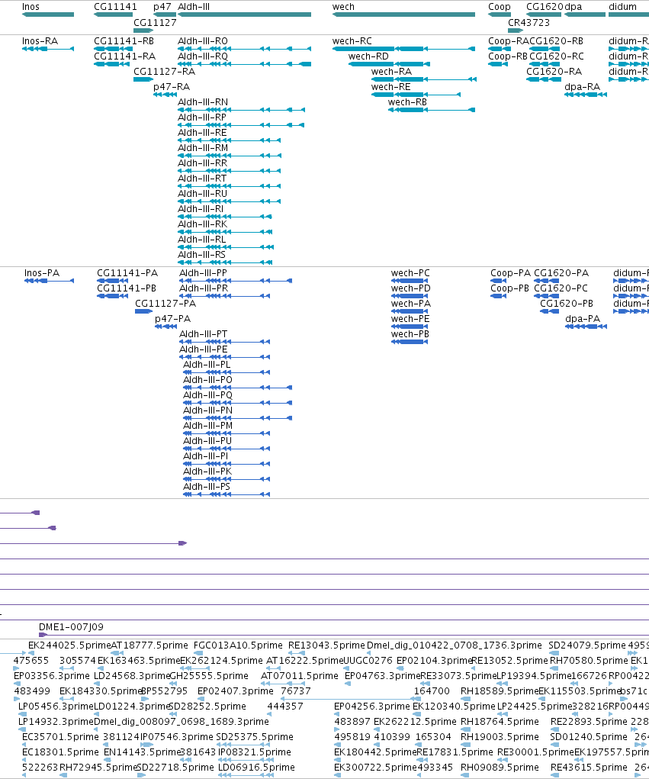
Task: Select the didum gene label in top track
Action: 622,6
